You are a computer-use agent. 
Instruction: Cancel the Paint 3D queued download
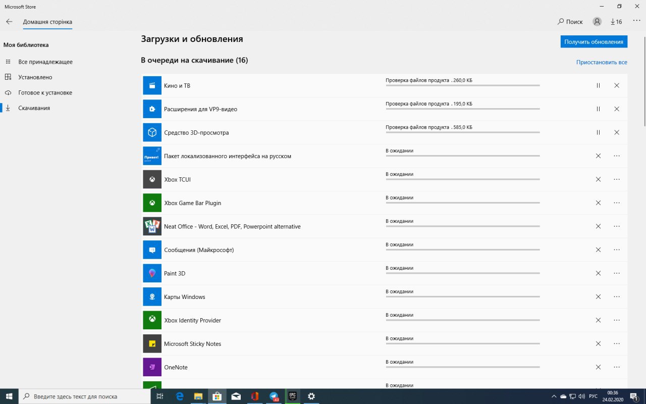[x=598, y=273]
